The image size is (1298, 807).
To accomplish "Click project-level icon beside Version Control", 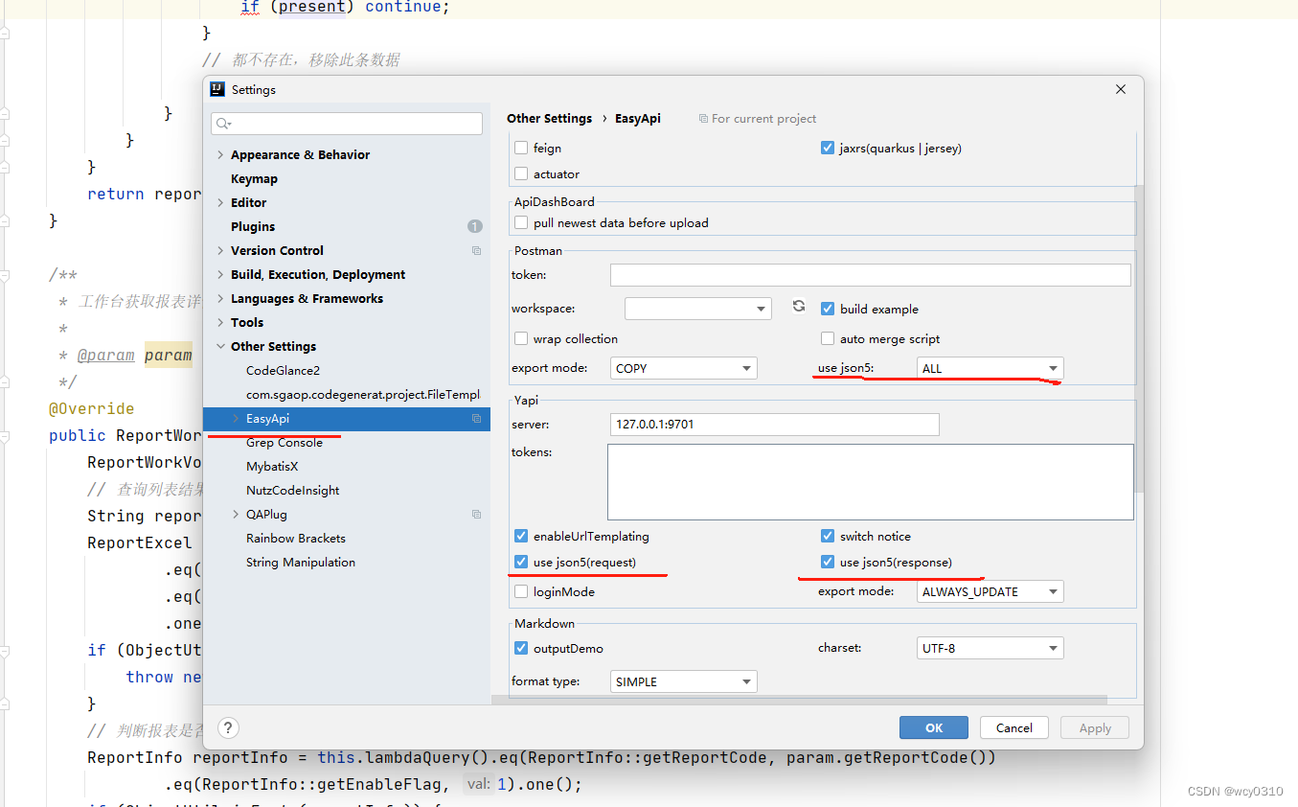I will (x=476, y=251).
